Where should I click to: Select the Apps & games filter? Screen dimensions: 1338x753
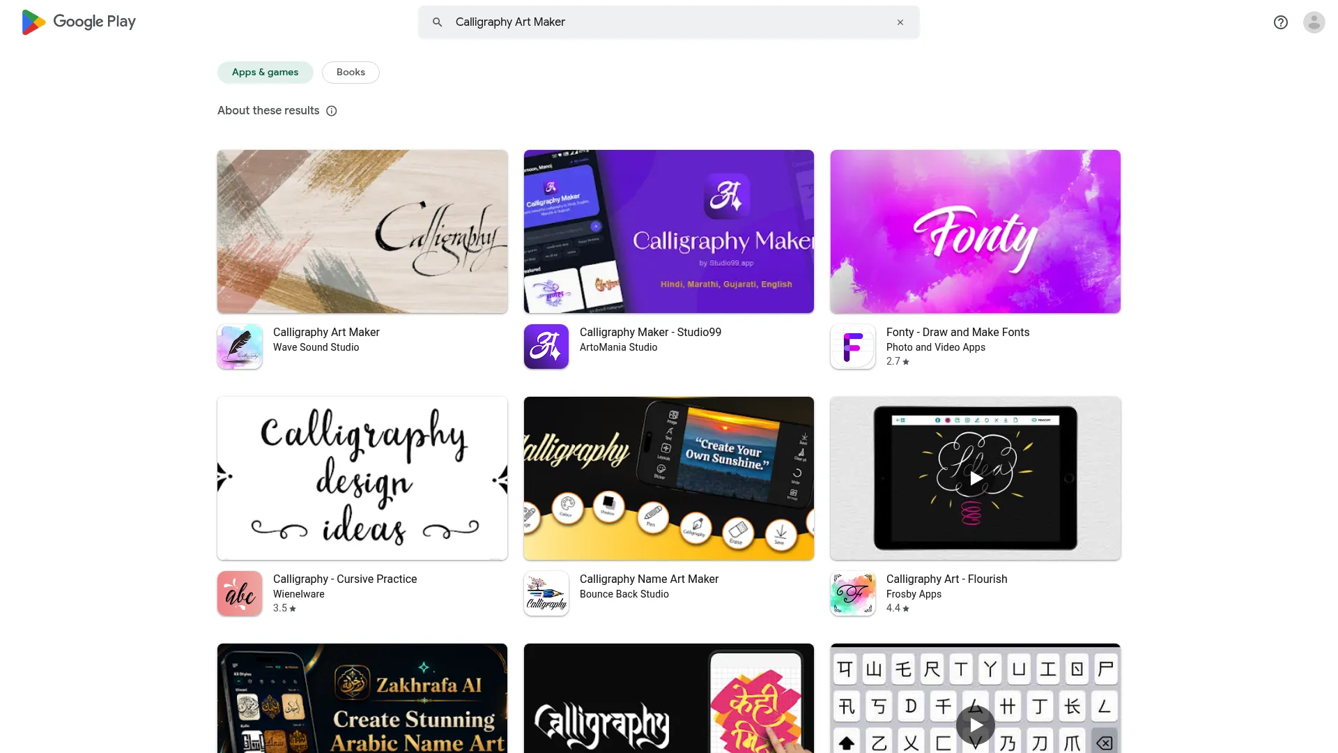click(265, 73)
